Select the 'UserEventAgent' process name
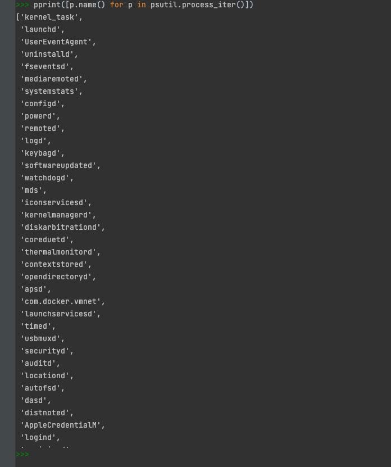Image resolution: width=391 pixels, height=467 pixels. click(58, 42)
